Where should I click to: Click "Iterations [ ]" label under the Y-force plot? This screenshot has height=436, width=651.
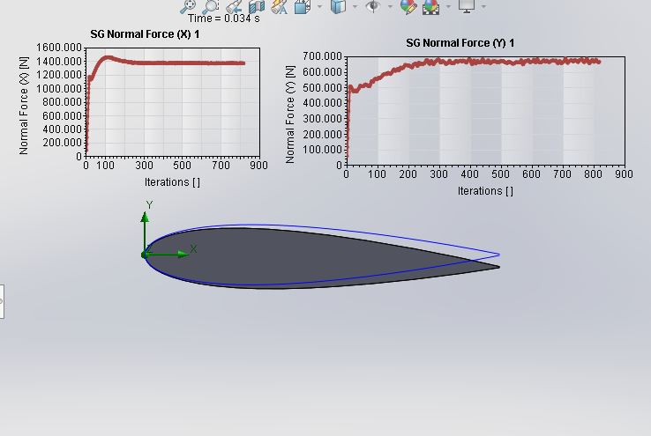(485, 191)
